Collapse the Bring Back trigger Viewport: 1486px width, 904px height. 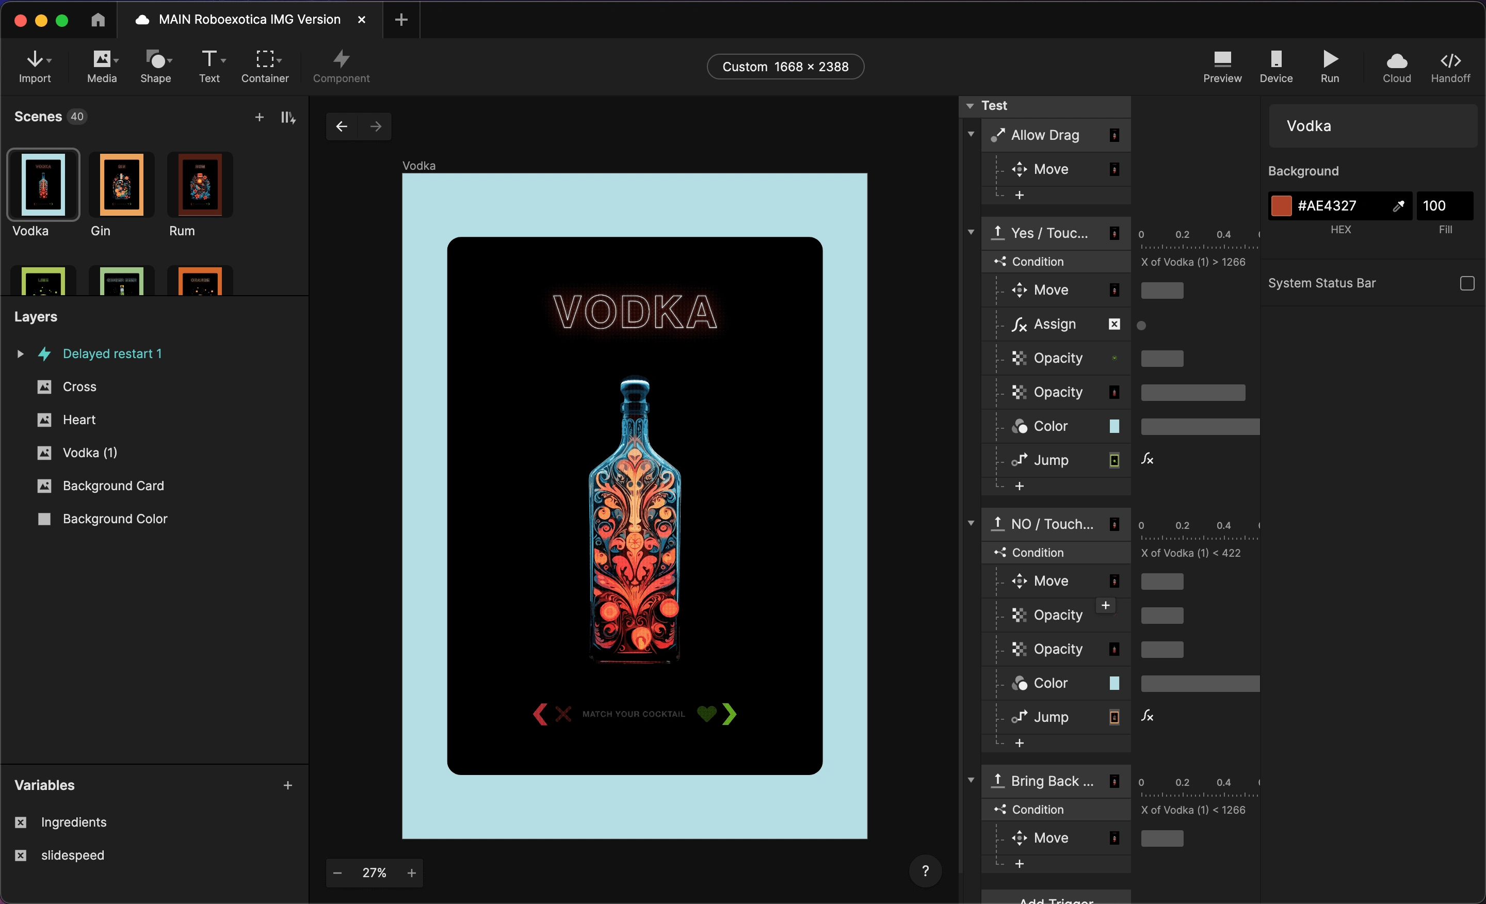point(971,780)
